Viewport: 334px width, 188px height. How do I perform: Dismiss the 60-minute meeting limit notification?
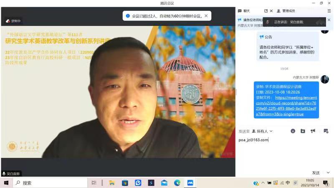pos(206,16)
